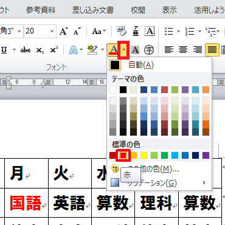This screenshot has width=225, height=225.
Task: Pick the standard green swatch
Action: pos(164,155)
